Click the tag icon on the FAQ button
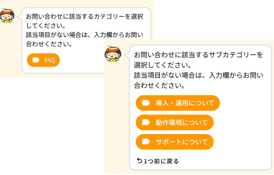The image size is (274, 175). tap(36, 60)
